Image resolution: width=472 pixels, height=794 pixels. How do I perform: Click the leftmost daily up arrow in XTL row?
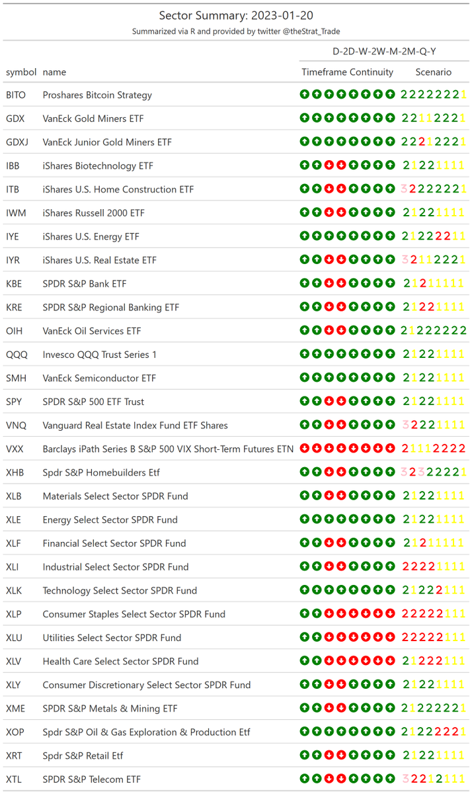coord(305,779)
